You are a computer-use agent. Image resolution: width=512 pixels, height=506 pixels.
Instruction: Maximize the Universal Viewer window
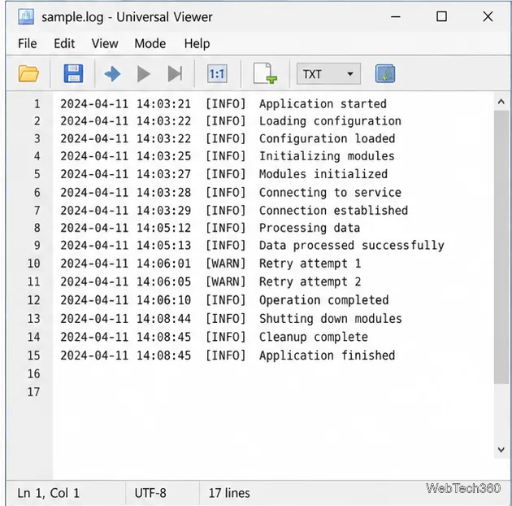pyautogui.click(x=442, y=16)
